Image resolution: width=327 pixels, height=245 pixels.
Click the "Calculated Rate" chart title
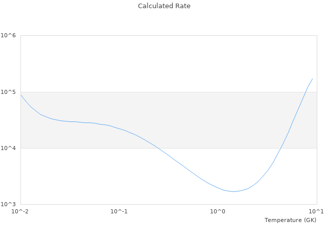(163, 6)
